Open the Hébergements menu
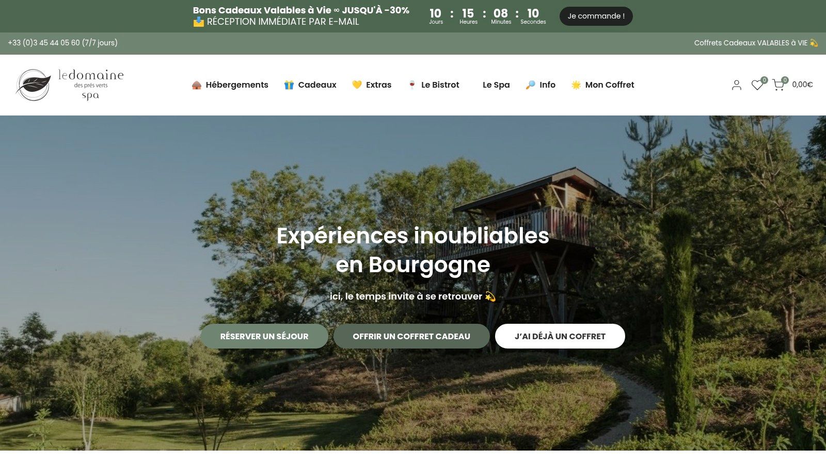Screen dimensions: 826x464 [230, 85]
